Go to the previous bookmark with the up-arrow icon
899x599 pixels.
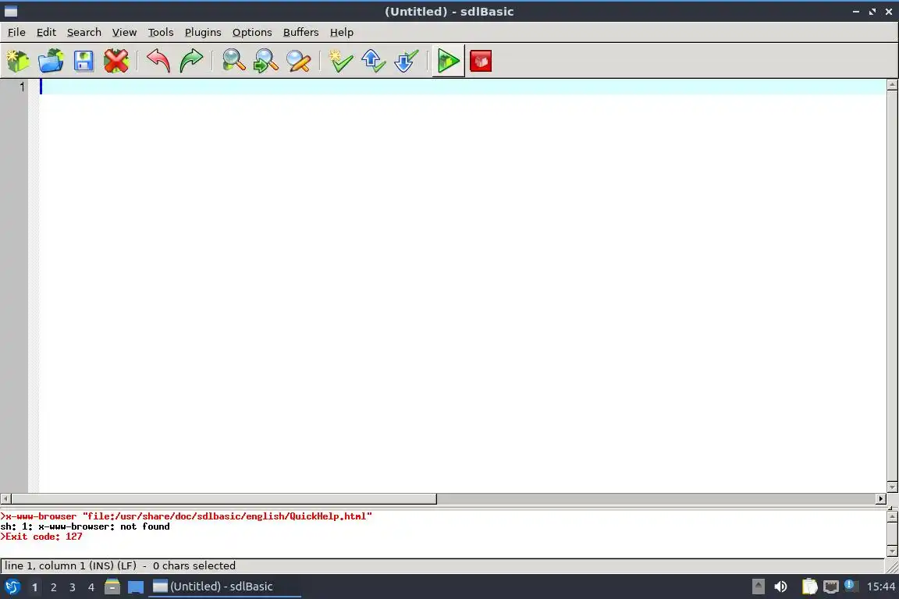pyautogui.click(x=373, y=61)
